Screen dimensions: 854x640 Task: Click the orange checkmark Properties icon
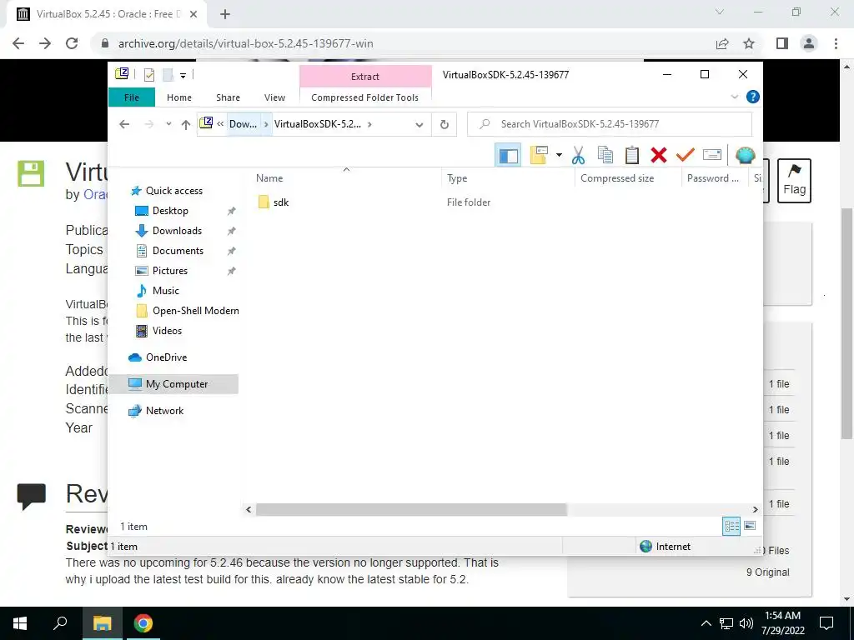(x=686, y=155)
